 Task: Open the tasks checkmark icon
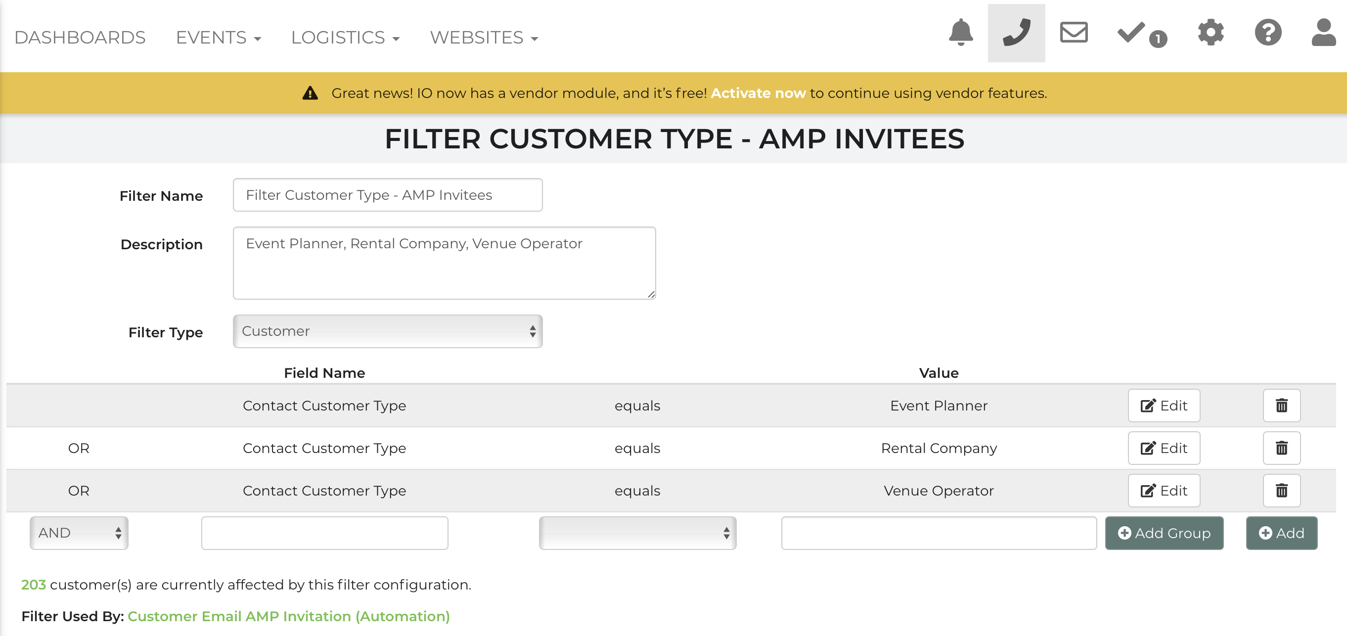pos(1131,33)
